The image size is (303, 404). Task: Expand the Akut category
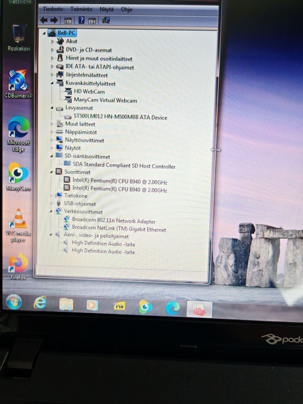tap(52, 41)
